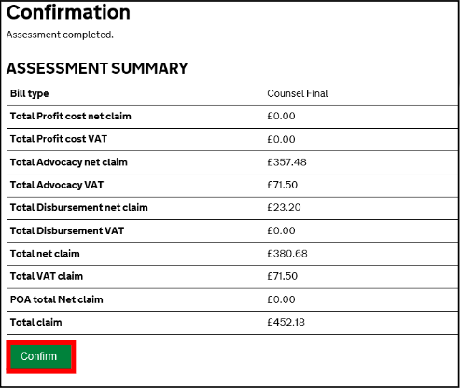Select the Total Advocacy net claim label
Viewport: 460px width, 389px height.
coord(69,162)
